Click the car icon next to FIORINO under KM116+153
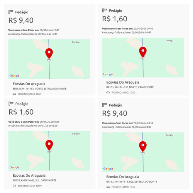 point(14,94)
